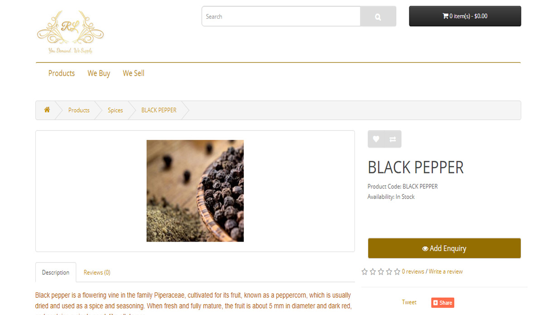Image resolution: width=544 pixels, height=315 pixels.
Task: Click the red Share button
Action: [442, 303]
